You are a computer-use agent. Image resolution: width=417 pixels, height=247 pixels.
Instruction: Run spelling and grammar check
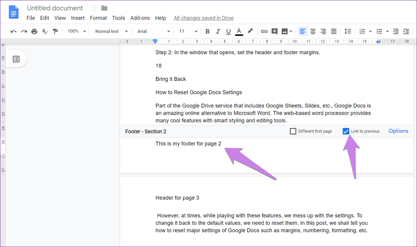point(45,31)
